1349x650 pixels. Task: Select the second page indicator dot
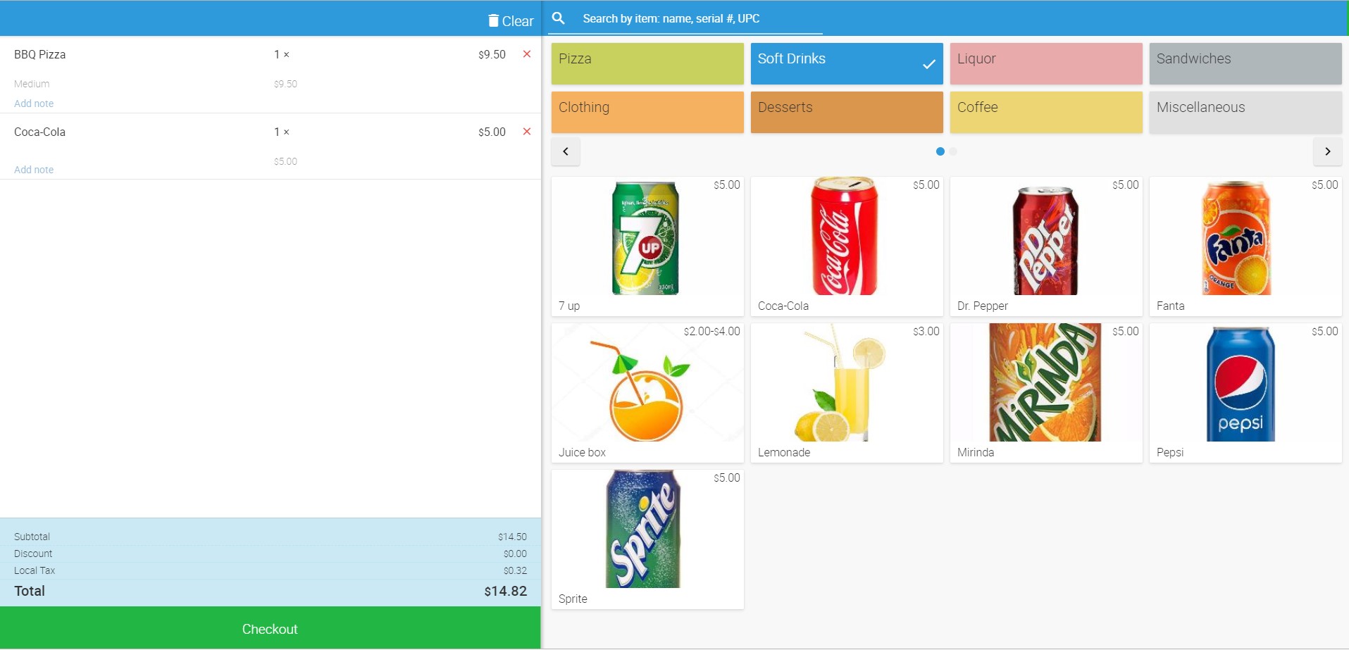953,151
